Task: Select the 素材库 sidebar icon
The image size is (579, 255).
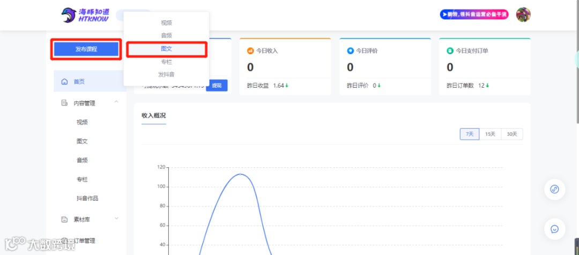Action: click(x=65, y=219)
